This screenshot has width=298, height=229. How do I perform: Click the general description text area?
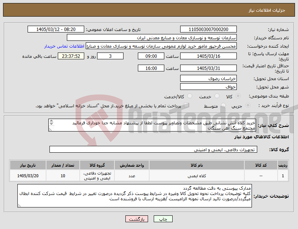point(152,125)
